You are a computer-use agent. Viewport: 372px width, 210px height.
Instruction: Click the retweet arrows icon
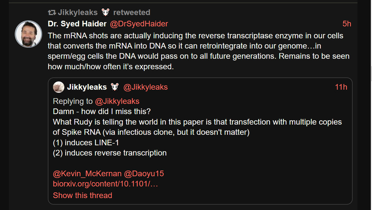(x=52, y=13)
